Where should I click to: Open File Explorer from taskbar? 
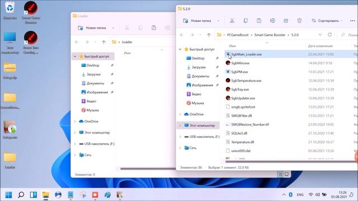click(x=46, y=195)
